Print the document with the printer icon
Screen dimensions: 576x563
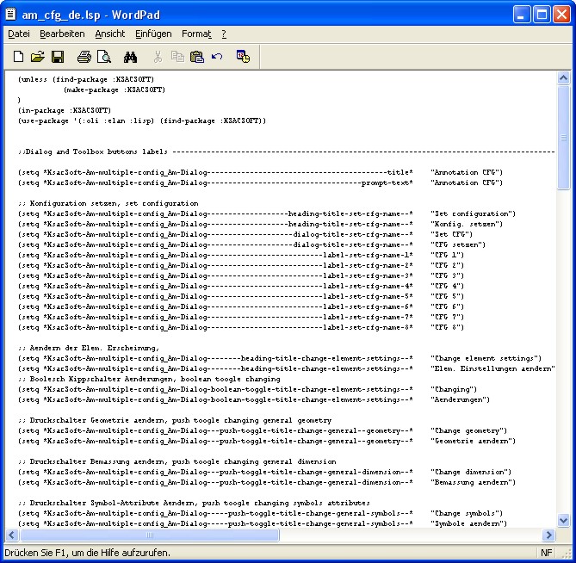tap(84, 57)
